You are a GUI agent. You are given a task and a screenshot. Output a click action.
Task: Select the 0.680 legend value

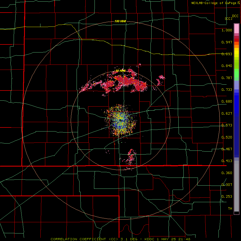click(227, 101)
